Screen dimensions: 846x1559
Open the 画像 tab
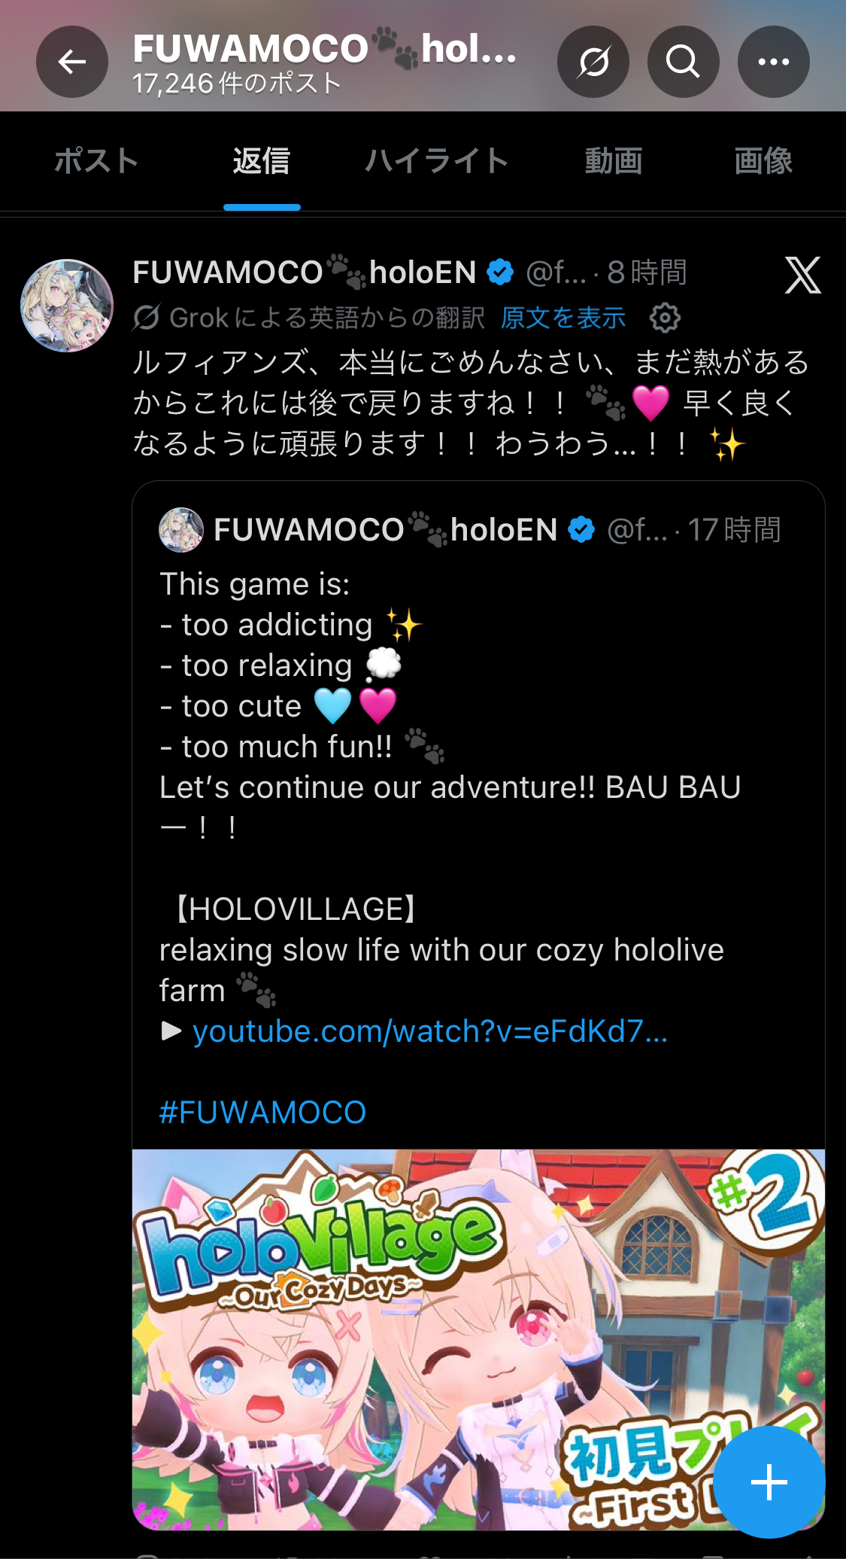(x=763, y=160)
